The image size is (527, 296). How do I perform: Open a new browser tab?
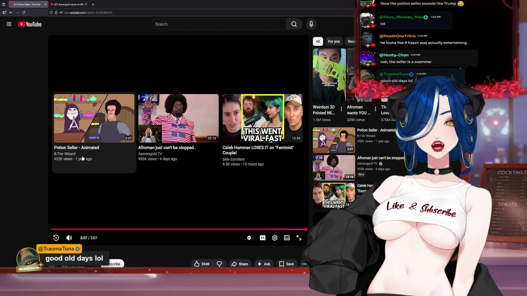coord(93,4)
